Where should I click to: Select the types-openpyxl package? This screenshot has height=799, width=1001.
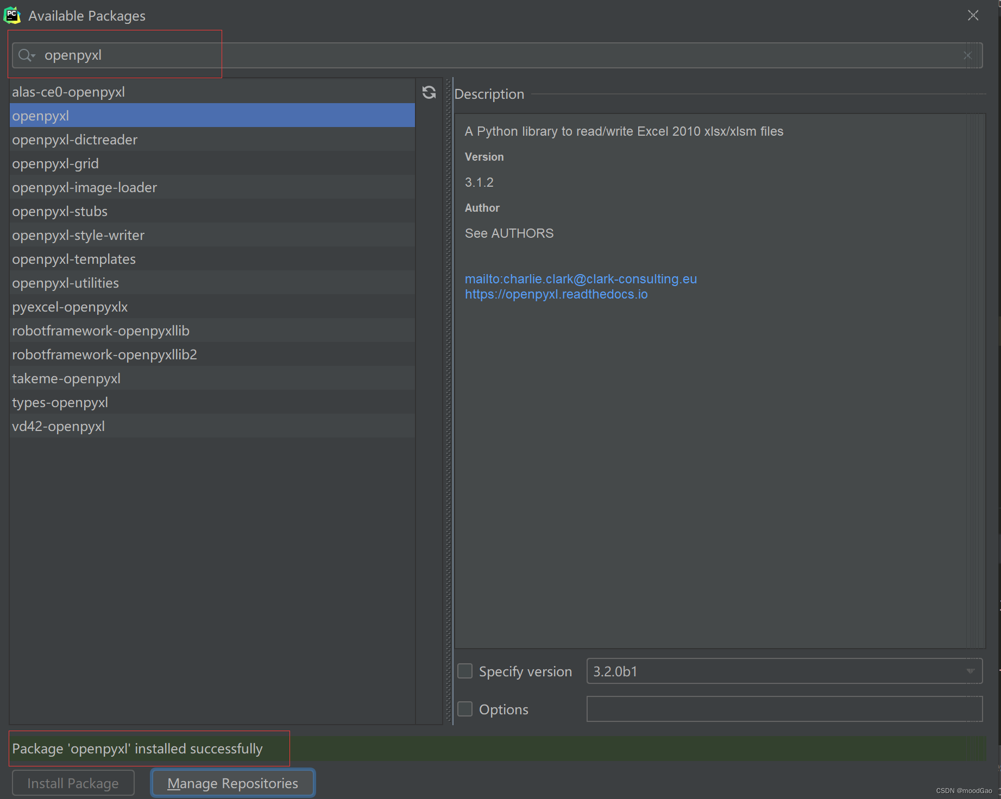pyautogui.click(x=60, y=402)
